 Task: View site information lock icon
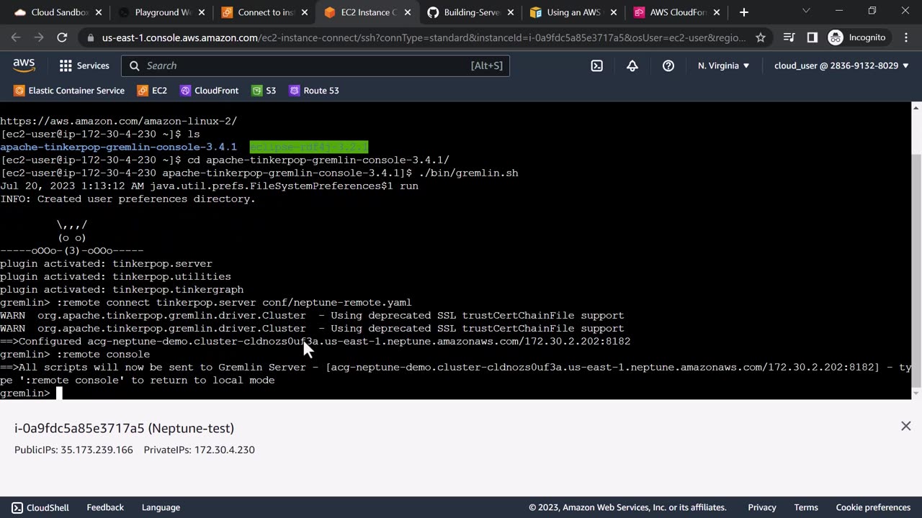tap(90, 37)
